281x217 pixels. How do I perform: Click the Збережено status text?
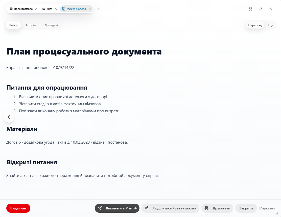pos(267,208)
